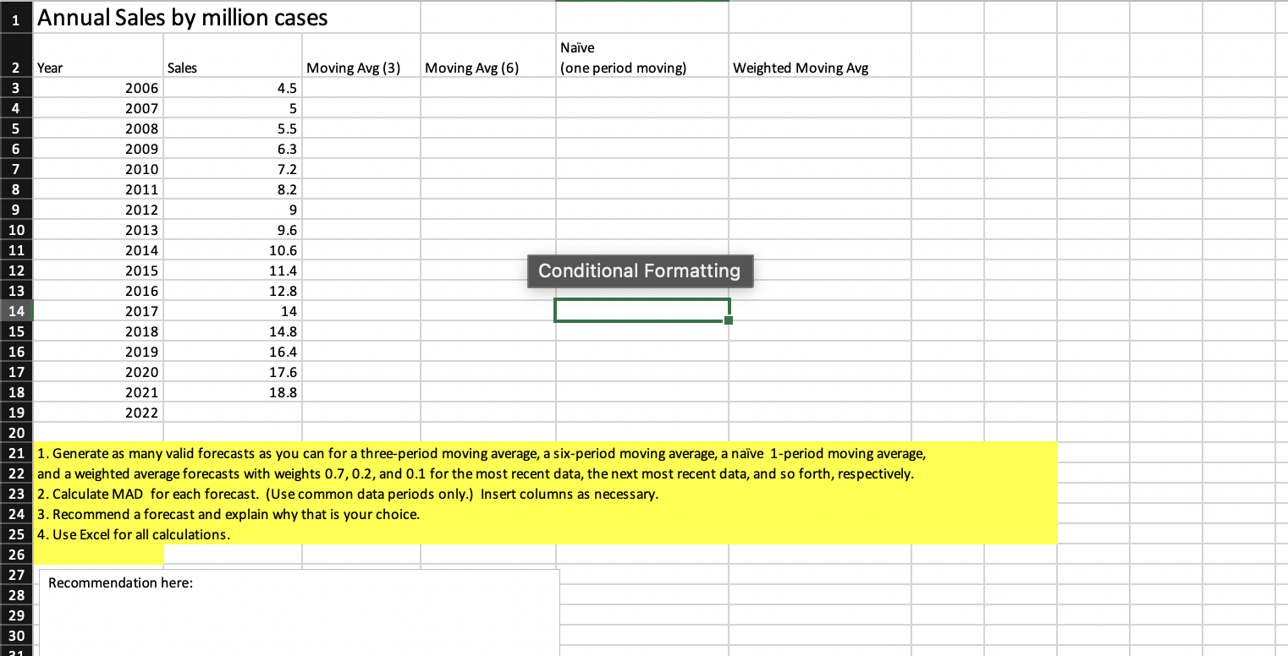Screen dimensions: 1288x656
Task: Select row header 14
Action: [16, 311]
